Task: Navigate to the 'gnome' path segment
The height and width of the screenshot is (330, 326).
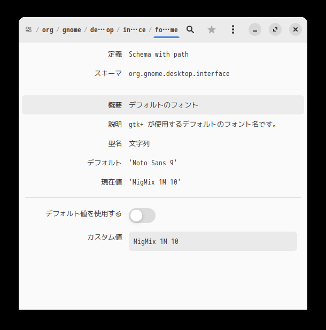Action: pyautogui.click(x=72, y=30)
